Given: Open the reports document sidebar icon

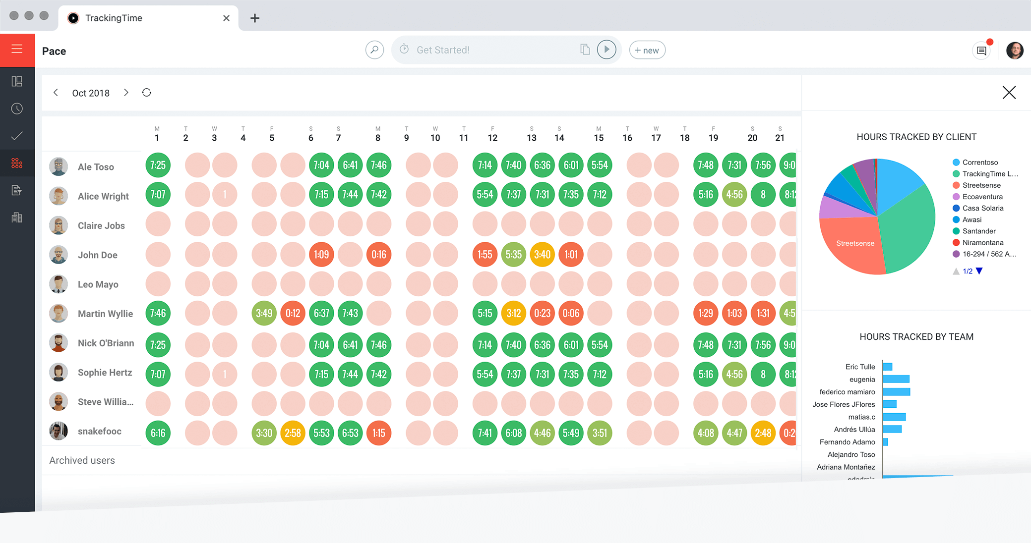Looking at the screenshot, I should click(17, 190).
